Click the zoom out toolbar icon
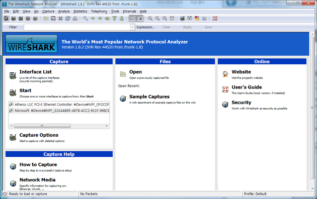This screenshot has width=317, height=199. pyautogui.click(x=157, y=19)
